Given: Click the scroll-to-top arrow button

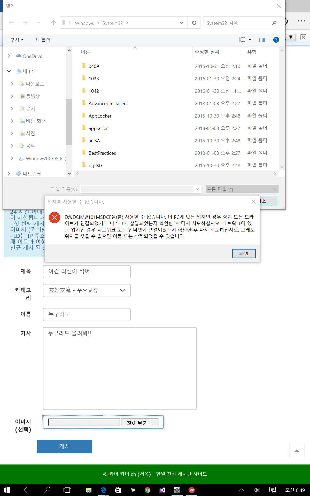Looking at the screenshot, I should 297,451.
